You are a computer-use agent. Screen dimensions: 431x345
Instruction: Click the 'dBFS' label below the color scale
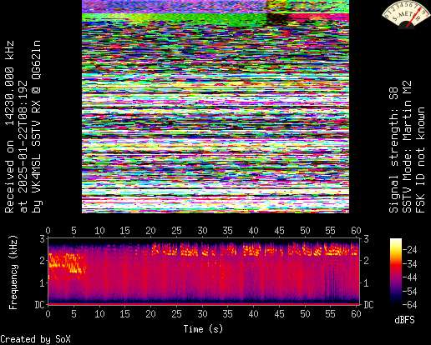(x=404, y=320)
